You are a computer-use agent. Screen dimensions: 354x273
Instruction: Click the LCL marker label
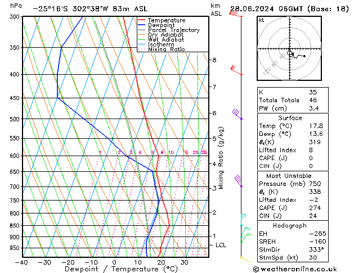[x=221, y=245]
